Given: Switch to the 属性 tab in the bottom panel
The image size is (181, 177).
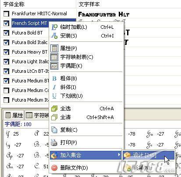Looking at the screenshot, I should (14, 116).
